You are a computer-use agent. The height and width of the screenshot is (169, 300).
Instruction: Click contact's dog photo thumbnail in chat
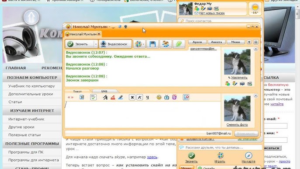(237, 62)
